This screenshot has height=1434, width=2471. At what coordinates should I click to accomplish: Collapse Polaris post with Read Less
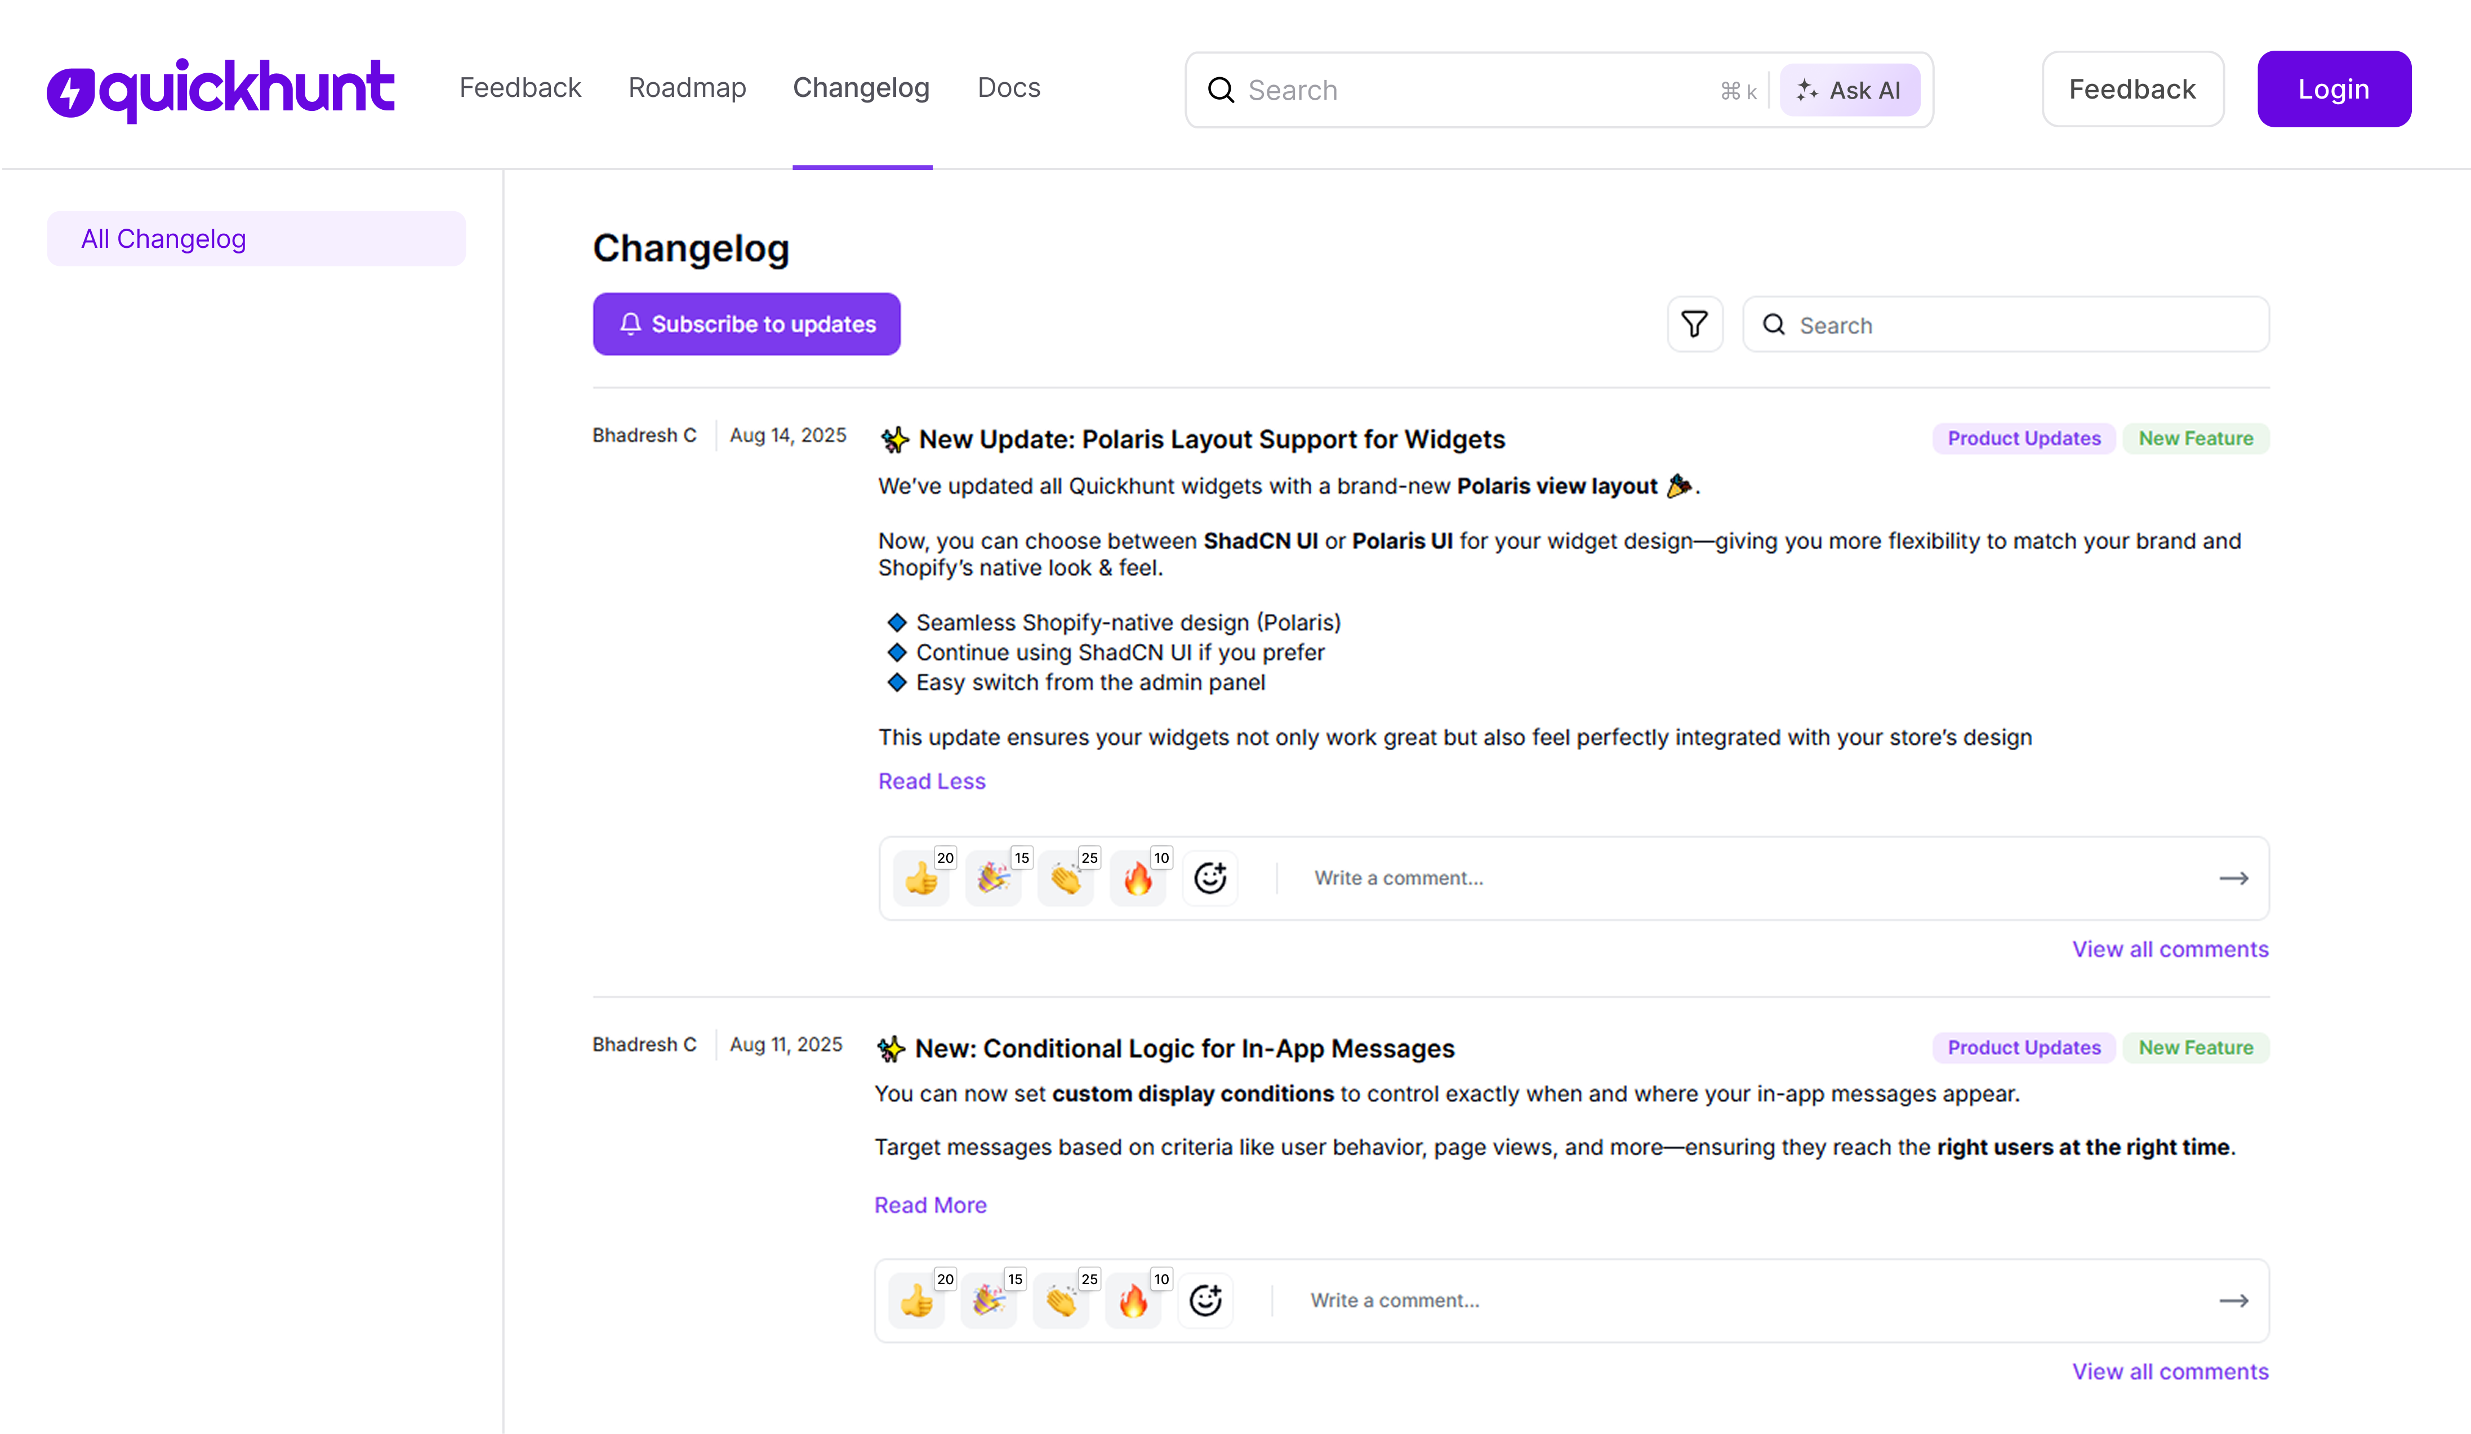click(x=932, y=781)
